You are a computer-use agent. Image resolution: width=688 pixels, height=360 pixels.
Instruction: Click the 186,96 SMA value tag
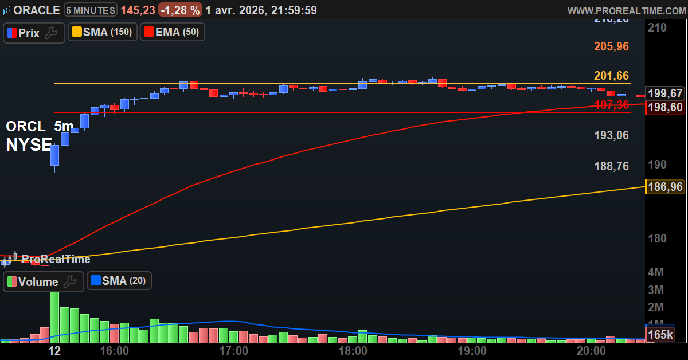pyautogui.click(x=664, y=187)
